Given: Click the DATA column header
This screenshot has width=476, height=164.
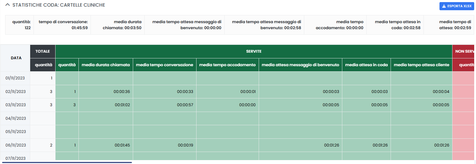Looking at the screenshot, I should click(x=16, y=58).
